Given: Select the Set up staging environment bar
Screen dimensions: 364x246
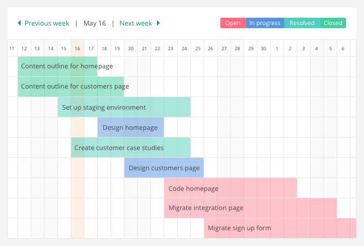Looking at the screenshot, I should click(x=124, y=107).
